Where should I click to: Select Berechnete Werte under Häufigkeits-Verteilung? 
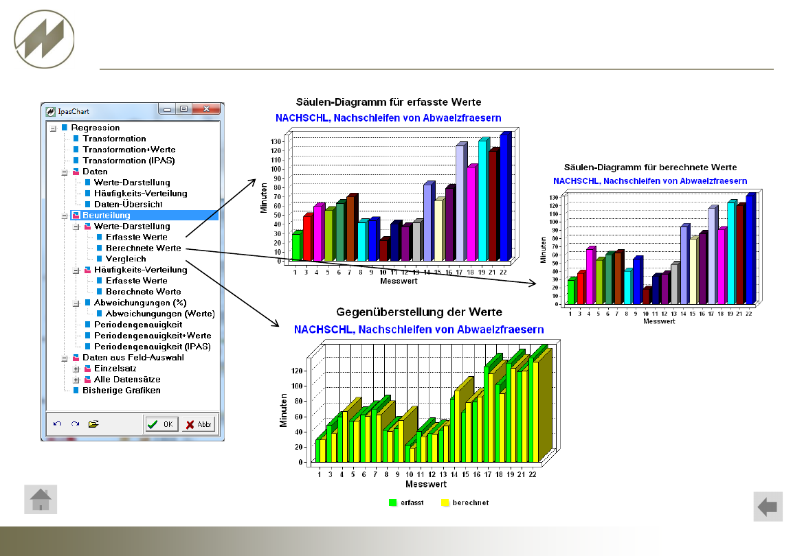coord(143,291)
